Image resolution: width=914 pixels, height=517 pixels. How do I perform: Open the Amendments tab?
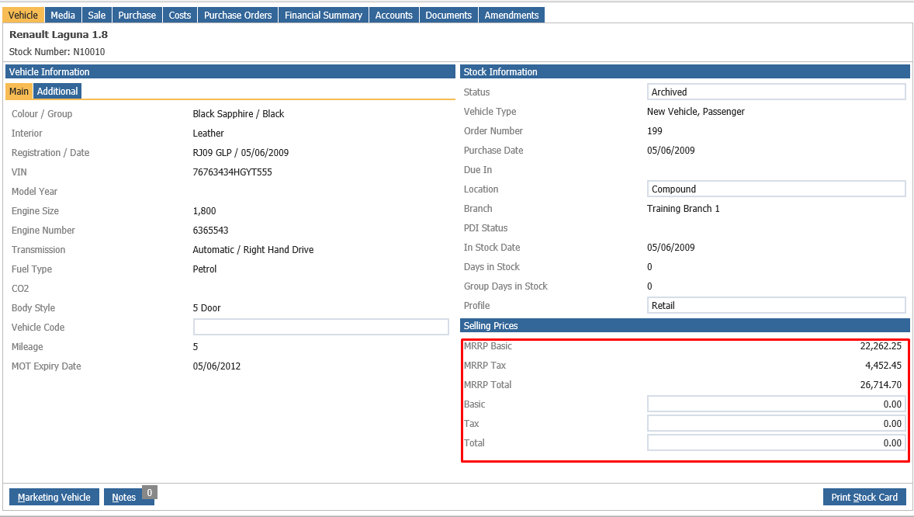(512, 16)
